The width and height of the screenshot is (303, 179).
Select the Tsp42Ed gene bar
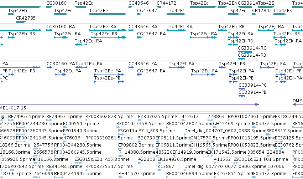click(x=80, y=7)
